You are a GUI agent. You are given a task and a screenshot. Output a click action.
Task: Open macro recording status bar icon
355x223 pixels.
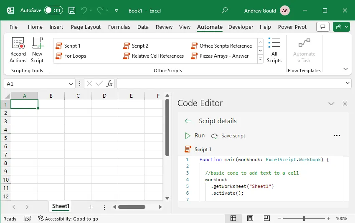pos(28,219)
